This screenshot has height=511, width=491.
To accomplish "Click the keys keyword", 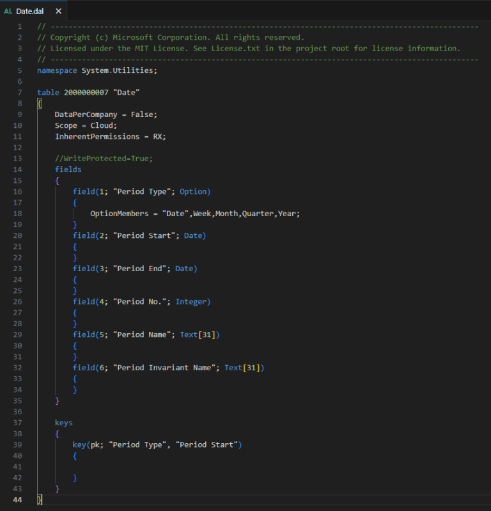I will pyautogui.click(x=63, y=423).
